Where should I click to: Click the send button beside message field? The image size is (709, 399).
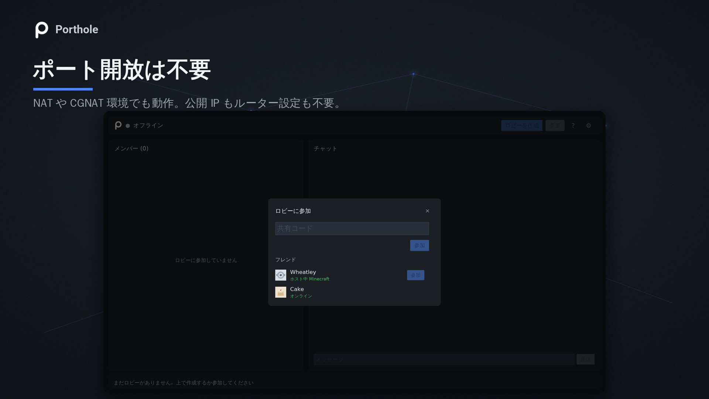point(585,359)
